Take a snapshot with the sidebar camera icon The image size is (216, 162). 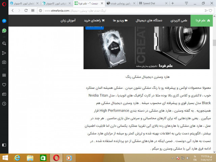click(4, 62)
